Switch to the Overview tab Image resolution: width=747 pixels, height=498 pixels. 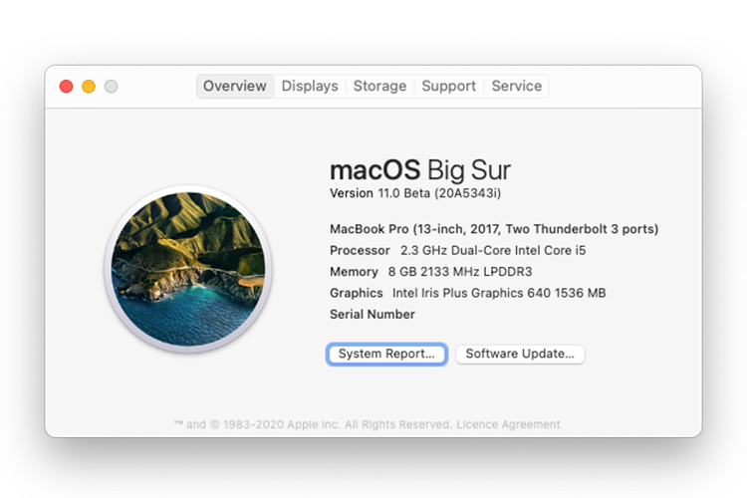[235, 87]
